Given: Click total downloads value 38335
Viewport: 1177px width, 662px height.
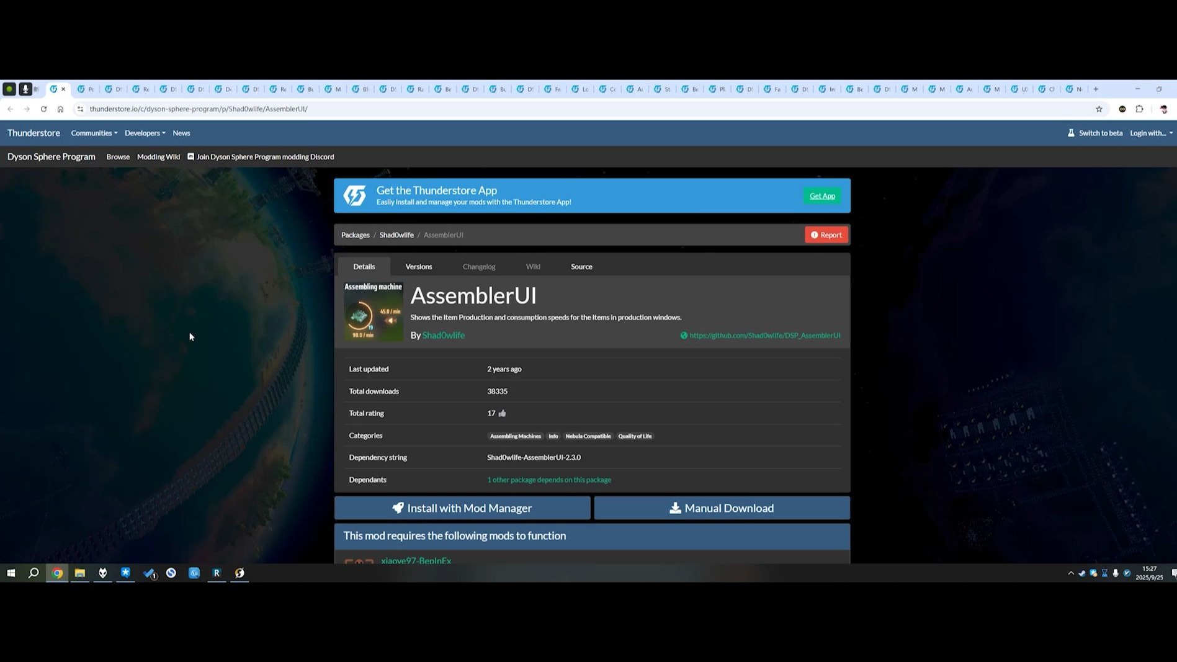Looking at the screenshot, I should (x=497, y=391).
